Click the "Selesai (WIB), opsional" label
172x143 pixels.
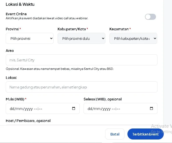pyautogui.click(x=103, y=99)
